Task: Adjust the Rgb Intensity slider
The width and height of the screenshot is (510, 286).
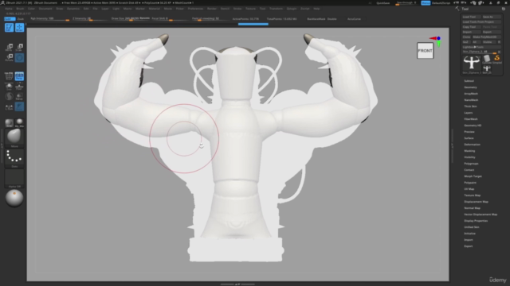Action: pyautogui.click(x=49, y=19)
